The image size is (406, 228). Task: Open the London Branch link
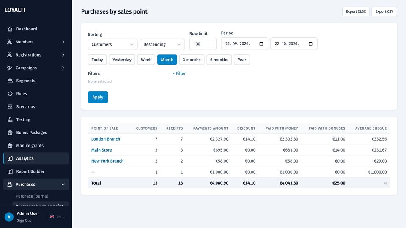pyautogui.click(x=106, y=139)
